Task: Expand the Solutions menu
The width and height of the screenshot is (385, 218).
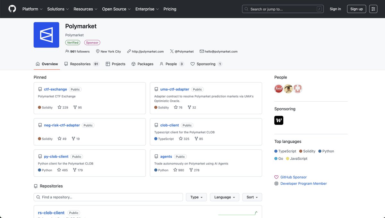Action: click(x=58, y=9)
